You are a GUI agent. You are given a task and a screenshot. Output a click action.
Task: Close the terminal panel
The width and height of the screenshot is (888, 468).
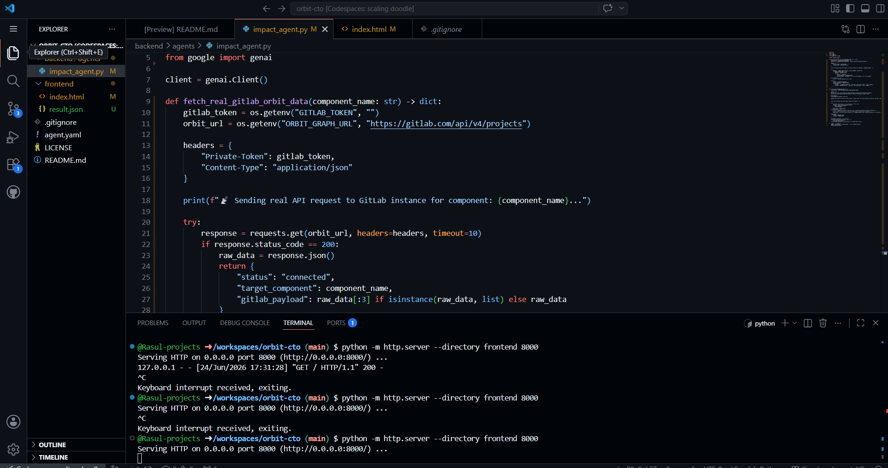click(x=875, y=323)
